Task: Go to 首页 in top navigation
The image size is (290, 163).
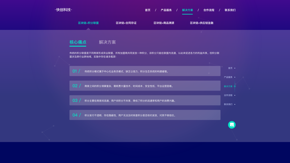Action: 148,10
